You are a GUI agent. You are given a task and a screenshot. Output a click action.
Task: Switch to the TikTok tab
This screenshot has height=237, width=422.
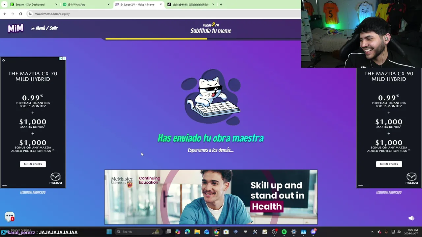coord(191,5)
